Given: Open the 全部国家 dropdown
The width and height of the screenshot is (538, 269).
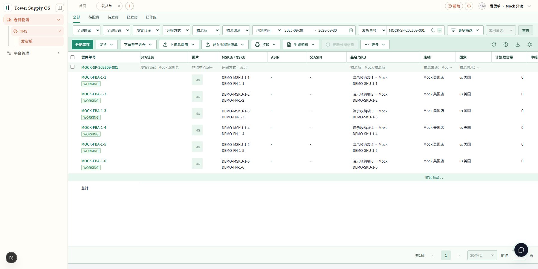Looking at the screenshot, I should [87, 30].
